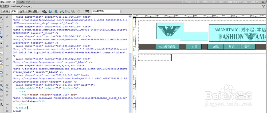
Task: Click the Wrap Tag icon
Action: click(x=2, y=81)
